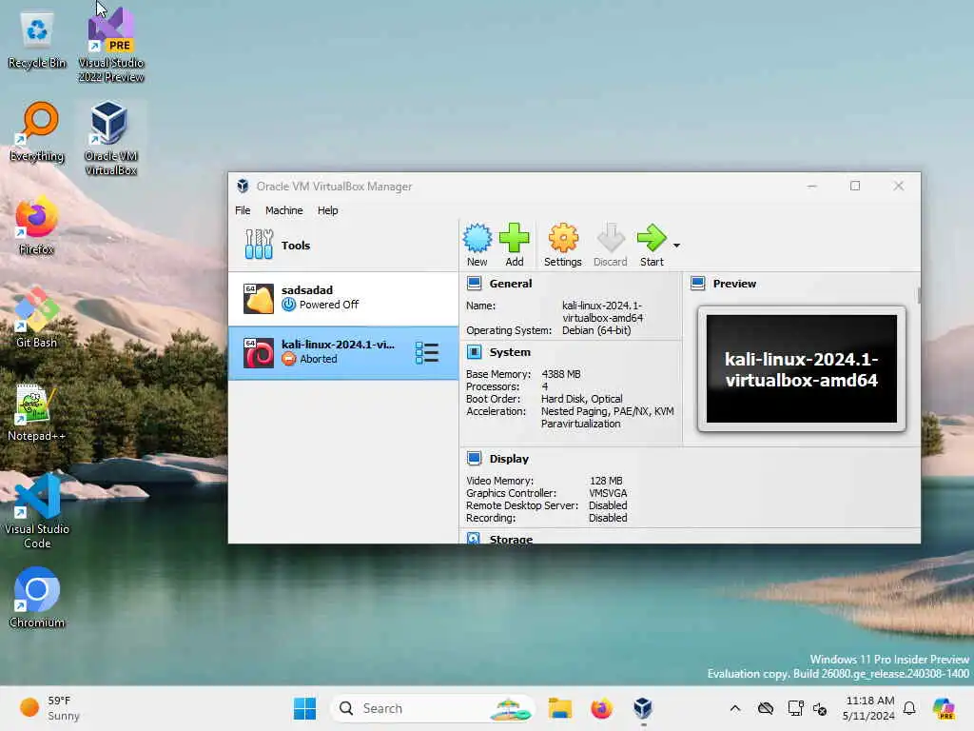Screen dimensions: 974x731
Task: Open Visual Studio 2022 Preview desktop shortcut
Action: click(x=111, y=45)
